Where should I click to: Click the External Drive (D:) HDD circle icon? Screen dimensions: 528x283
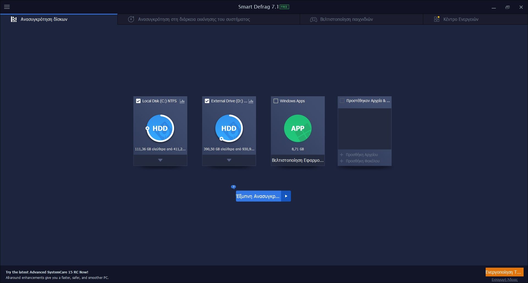tap(229, 128)
